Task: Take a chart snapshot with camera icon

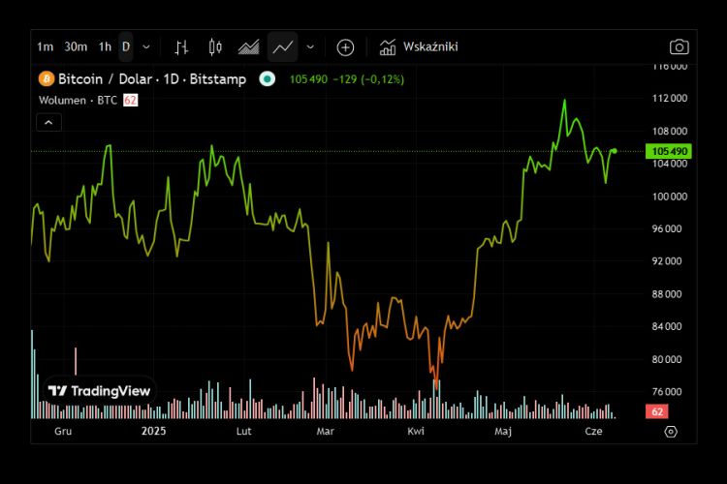Action: pyautogui.click(x=679, y=46)
